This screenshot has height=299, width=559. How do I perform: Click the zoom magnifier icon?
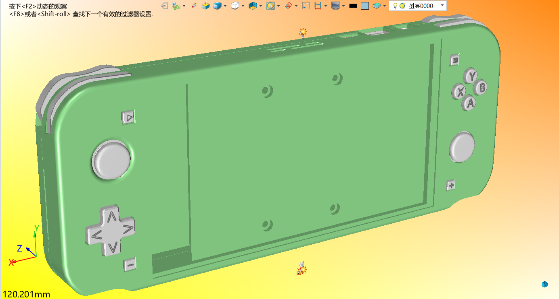270,6
